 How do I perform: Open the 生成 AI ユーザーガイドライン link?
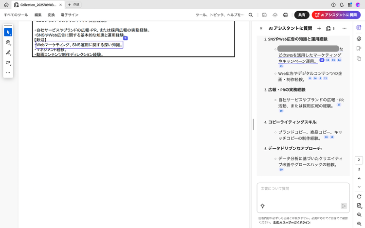(x=292, y=222)
